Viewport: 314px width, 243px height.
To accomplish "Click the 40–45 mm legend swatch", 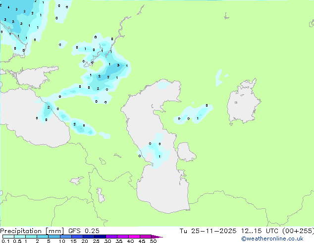I will (134, 237).
